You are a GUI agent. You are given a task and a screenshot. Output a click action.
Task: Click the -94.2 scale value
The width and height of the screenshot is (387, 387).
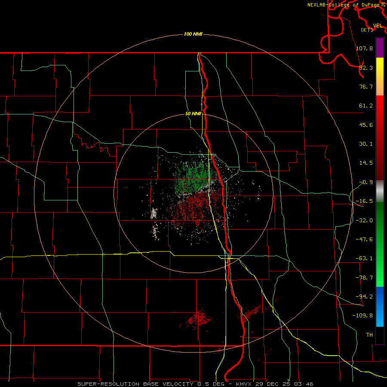(364, 296)
